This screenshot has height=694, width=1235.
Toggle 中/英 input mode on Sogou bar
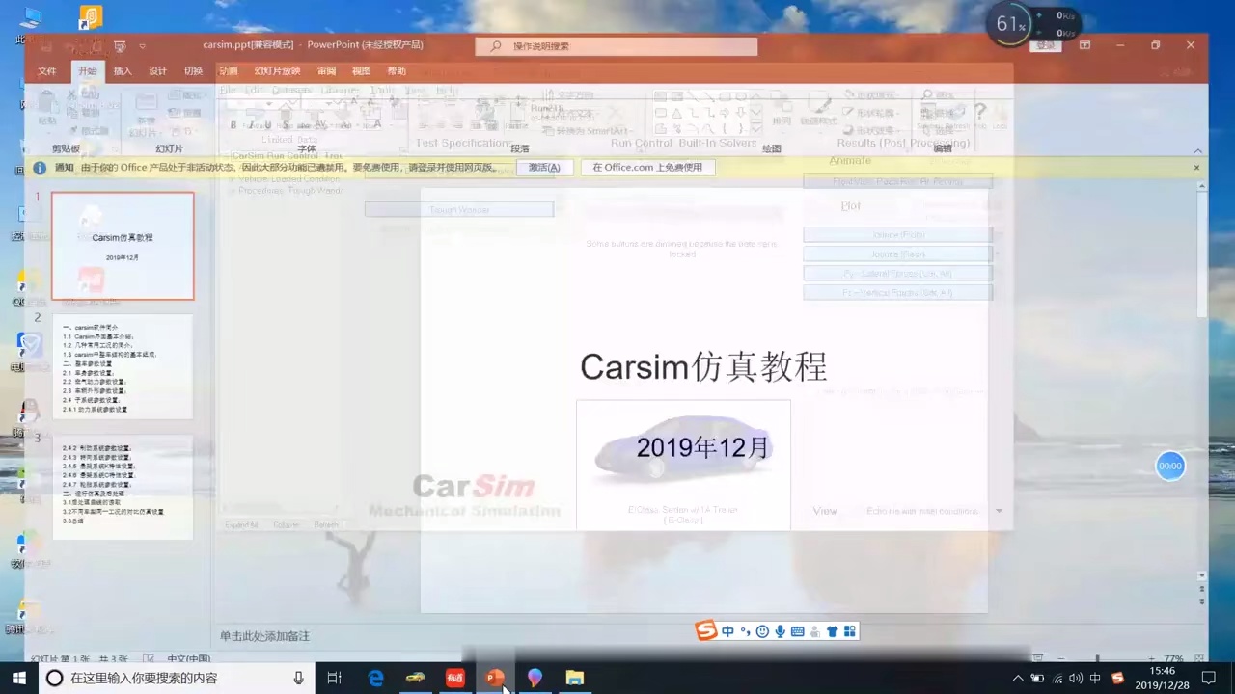tap(727, 630)
